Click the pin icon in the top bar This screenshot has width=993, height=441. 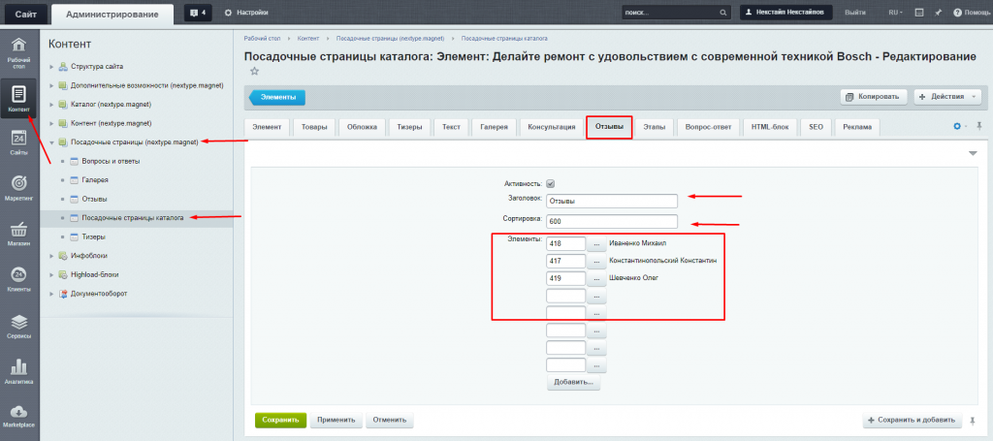click(939, 13)
